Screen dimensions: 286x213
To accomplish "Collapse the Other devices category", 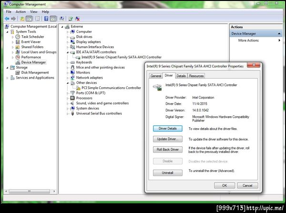I will [x=68, y=83].
